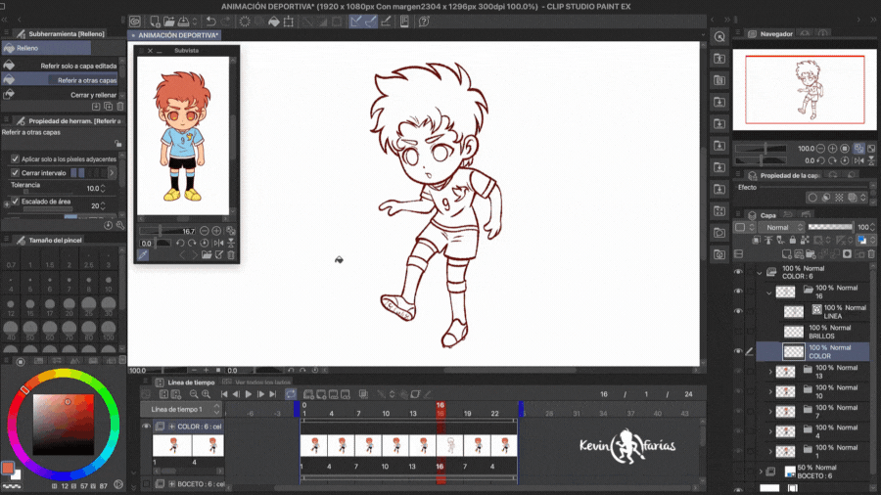
Task: Open the help question-mark icon
Action: pos(424,22)
